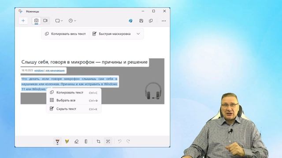282x158 pixels.
Task: Expand the quick redaction chevron options
Action: 138,34
